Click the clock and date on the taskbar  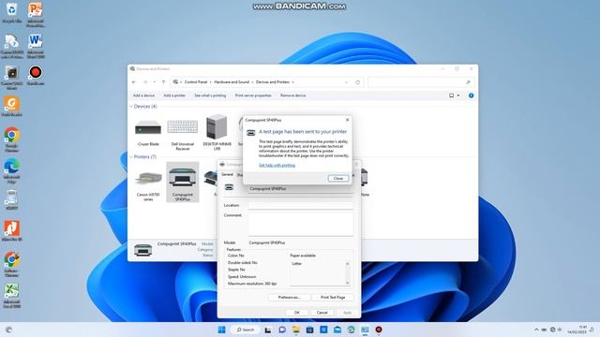(x=577, y=330)
